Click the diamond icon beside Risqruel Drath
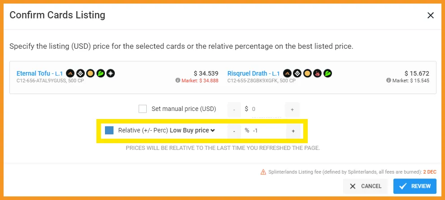Viewport: 445px width, 200px height. point(297,73)
